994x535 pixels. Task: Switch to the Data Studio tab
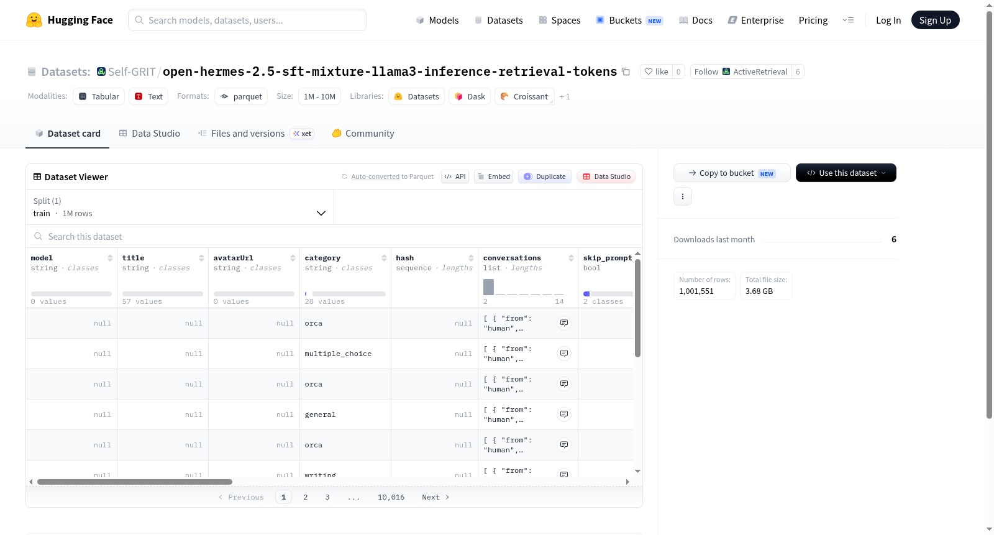pyautogui.click(x=149, y=134)
